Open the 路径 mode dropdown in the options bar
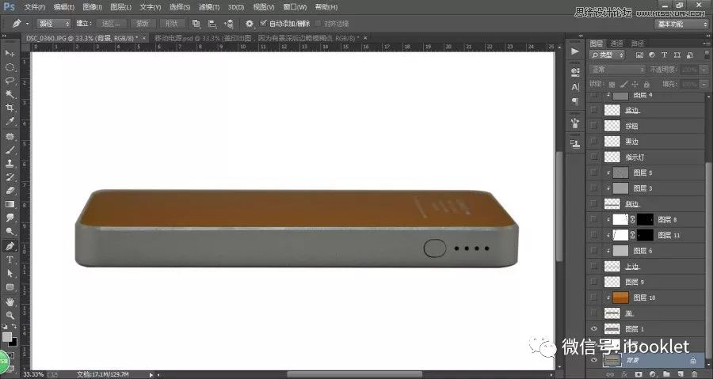The width and height of the screenshot is (713, 379). pos(54,24)
